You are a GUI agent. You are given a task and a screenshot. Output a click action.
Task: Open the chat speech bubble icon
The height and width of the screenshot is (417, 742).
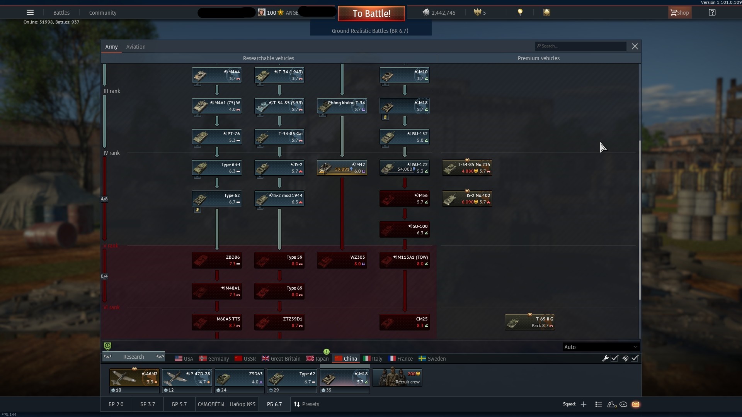623,404
